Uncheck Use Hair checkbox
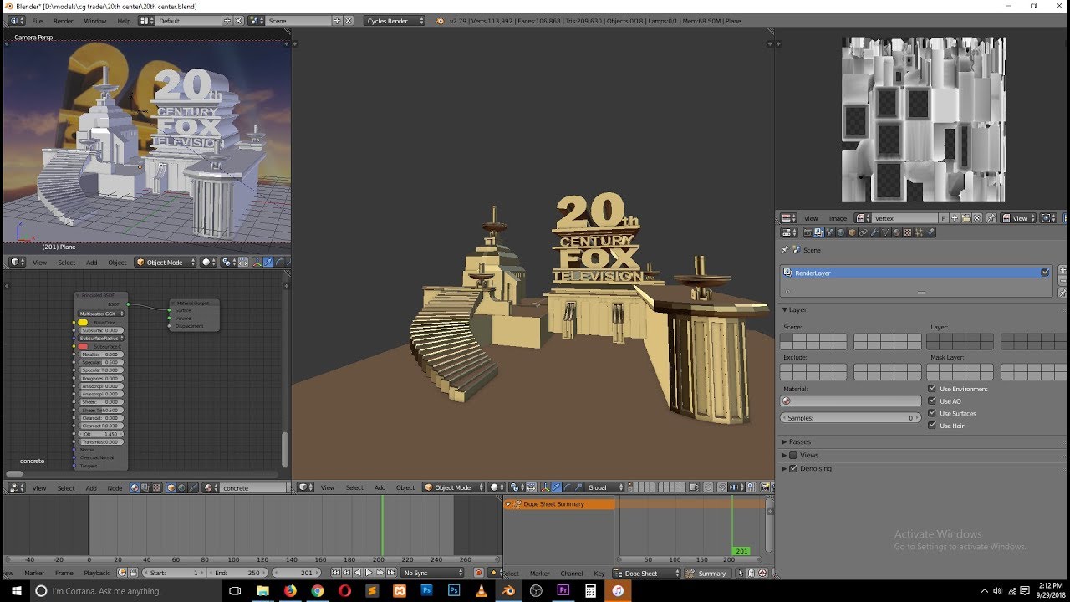Viewport: 1070px width, 602px height. click(932, 426)
